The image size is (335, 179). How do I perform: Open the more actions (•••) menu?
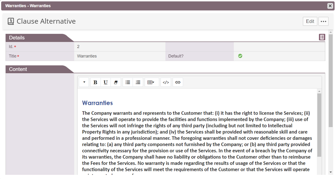(x=324, y=21)
